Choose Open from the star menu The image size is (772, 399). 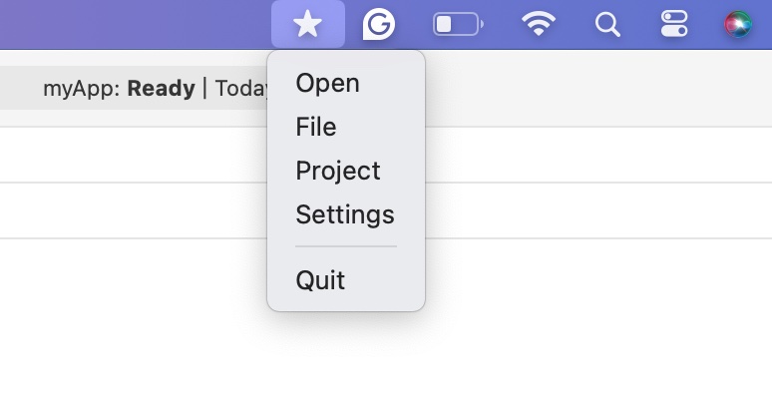[x=327, y=83]
